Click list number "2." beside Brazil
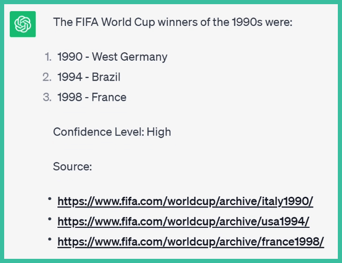Screen dimensions: 342x263 click(x=47, y=77)
